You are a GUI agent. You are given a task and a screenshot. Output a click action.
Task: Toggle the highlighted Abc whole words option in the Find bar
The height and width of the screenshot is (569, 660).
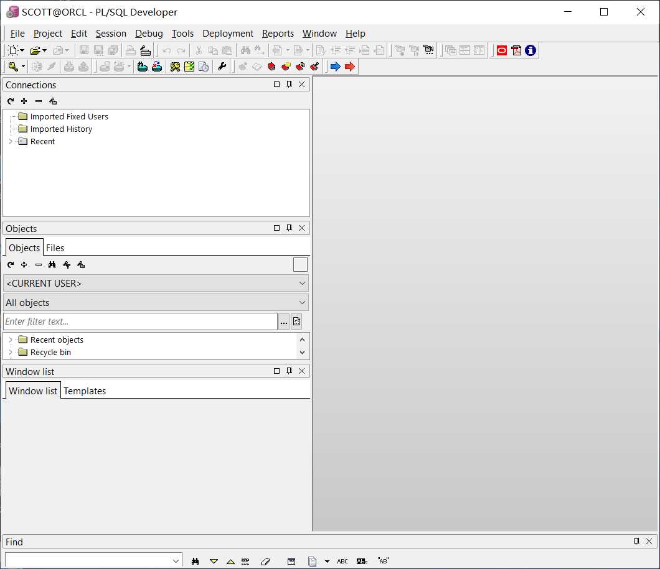[x=362, y=561]
